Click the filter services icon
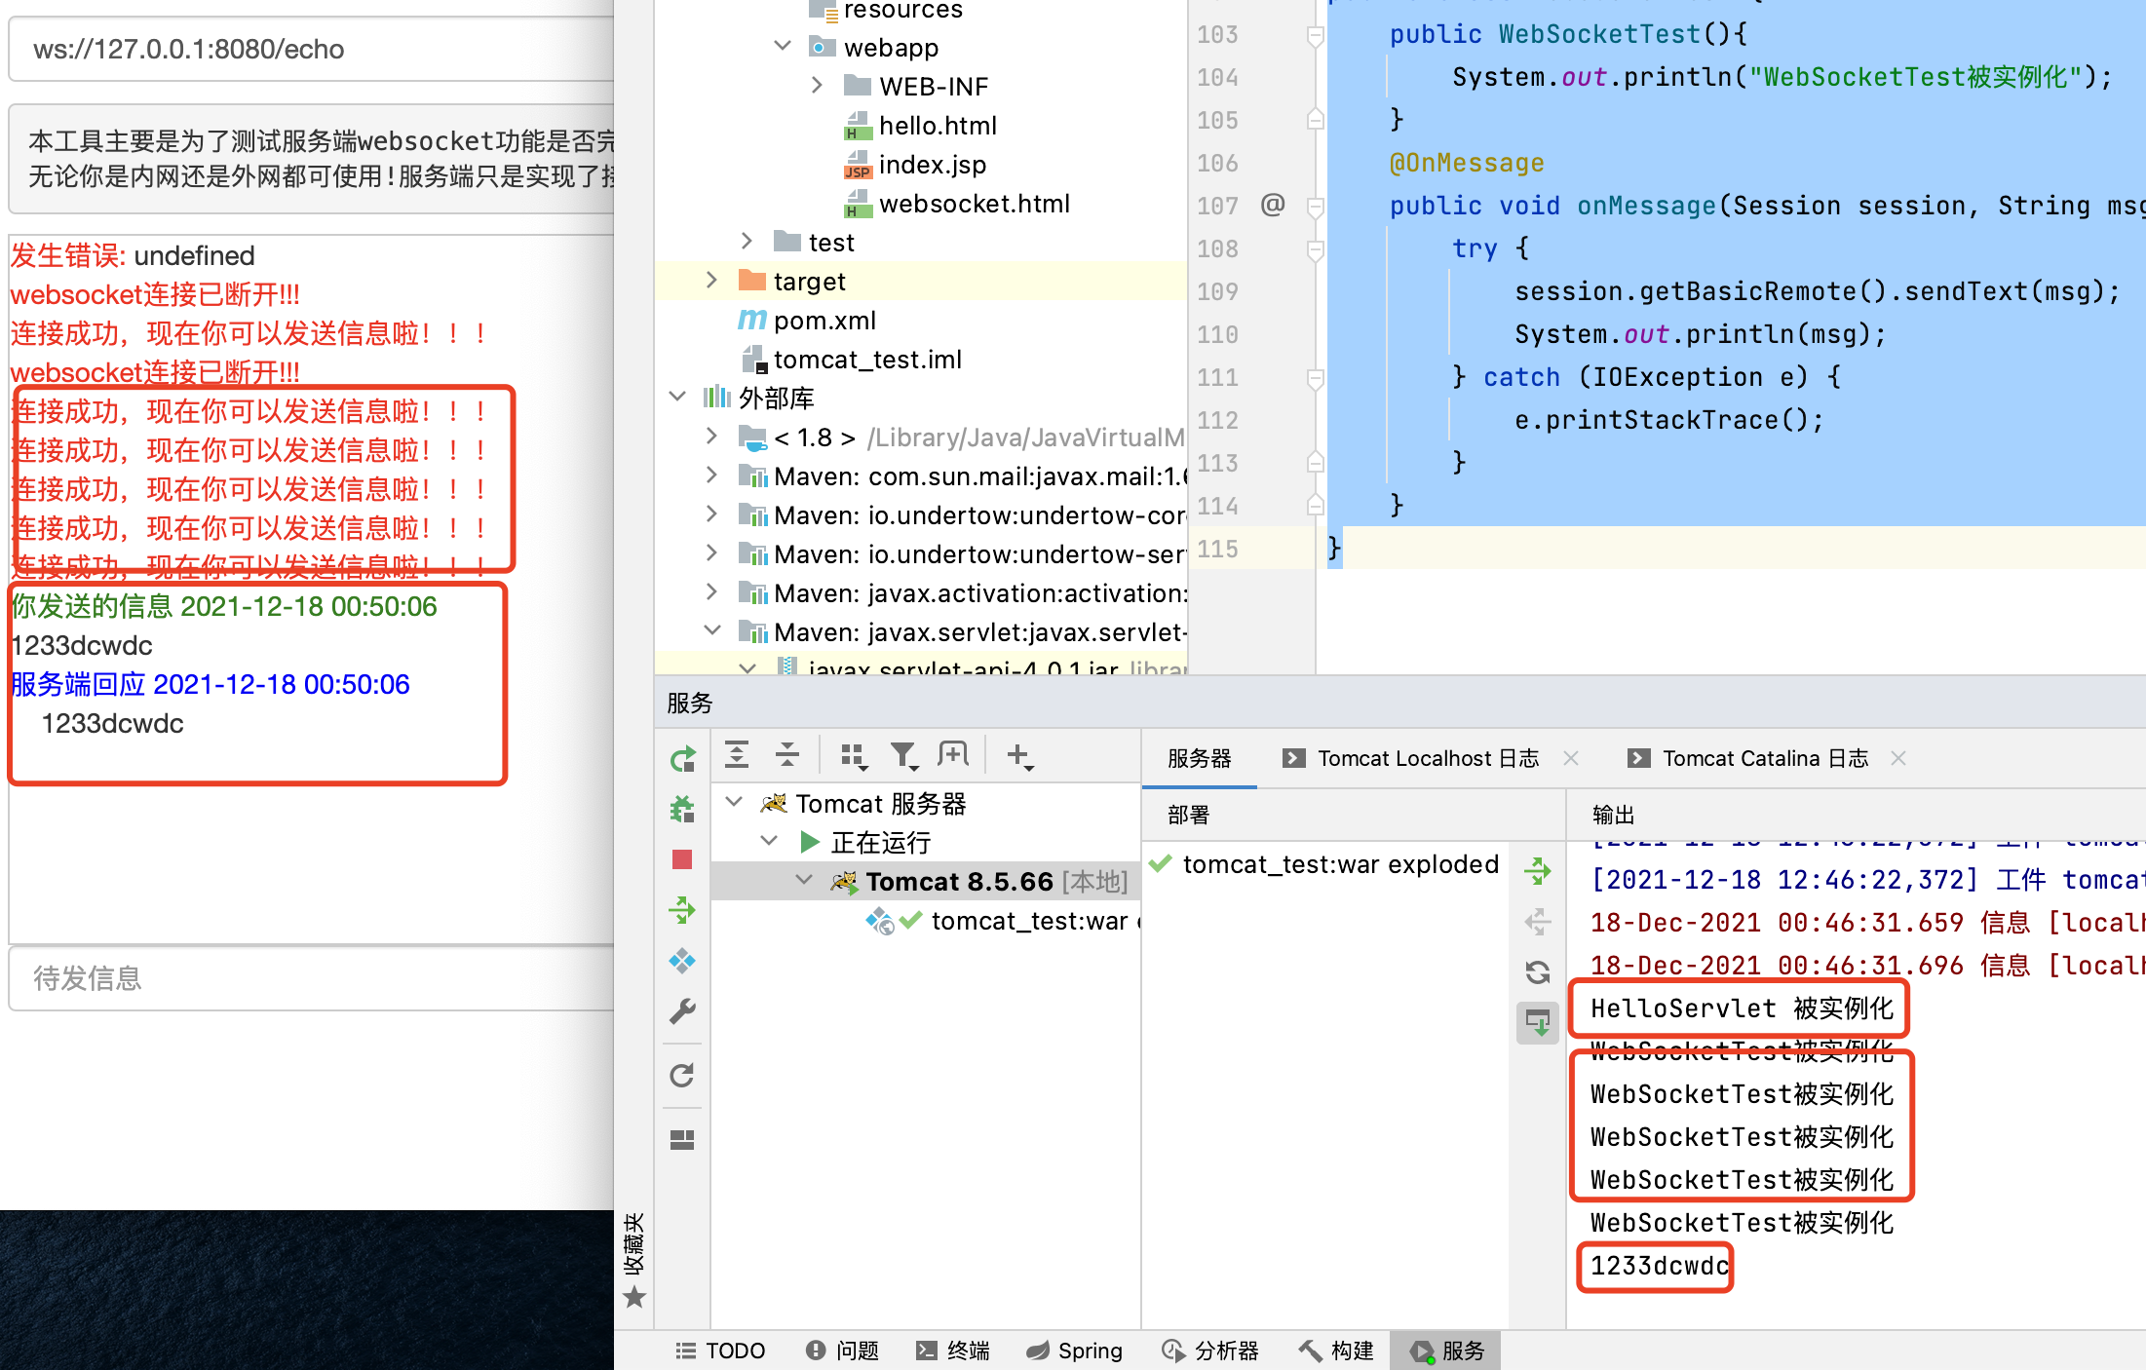2146x1370 pixels. coord(903,755)
